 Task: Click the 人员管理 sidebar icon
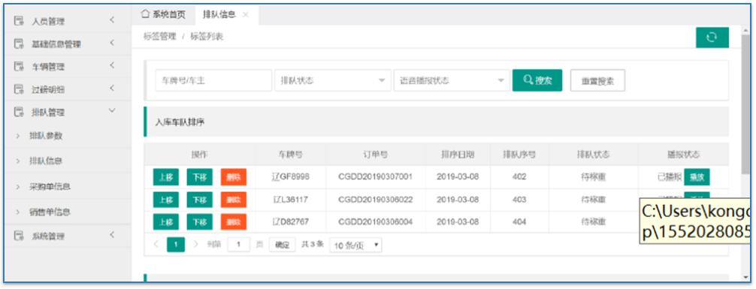pos(19,21)
